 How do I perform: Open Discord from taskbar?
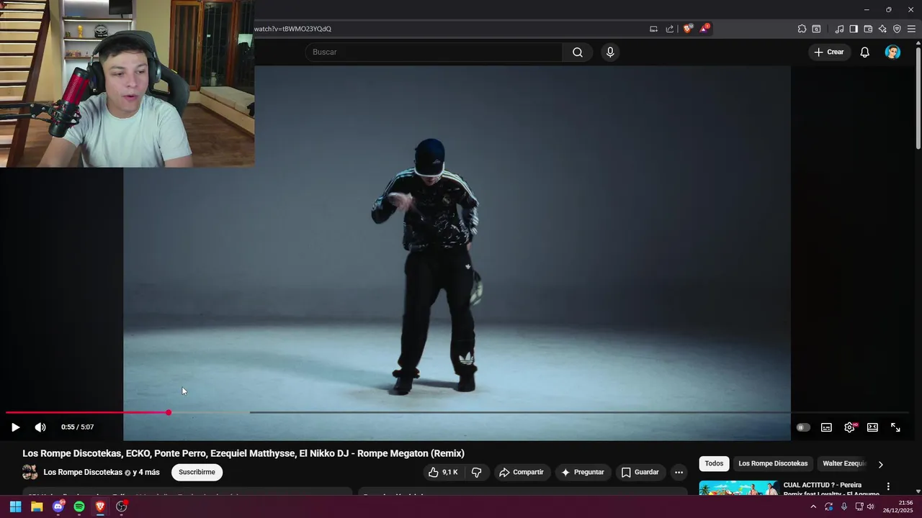[x=58, y=506]
